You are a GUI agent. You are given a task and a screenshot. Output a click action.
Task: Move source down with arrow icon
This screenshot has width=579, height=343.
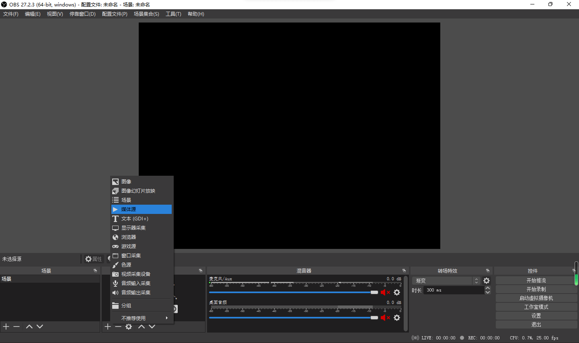tap(152, 327)
